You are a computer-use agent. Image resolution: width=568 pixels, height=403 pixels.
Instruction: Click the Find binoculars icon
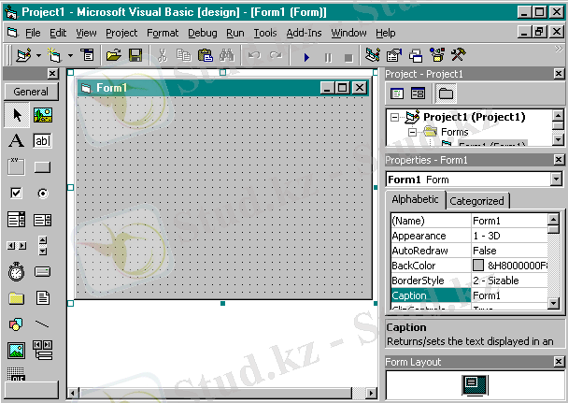227,55
